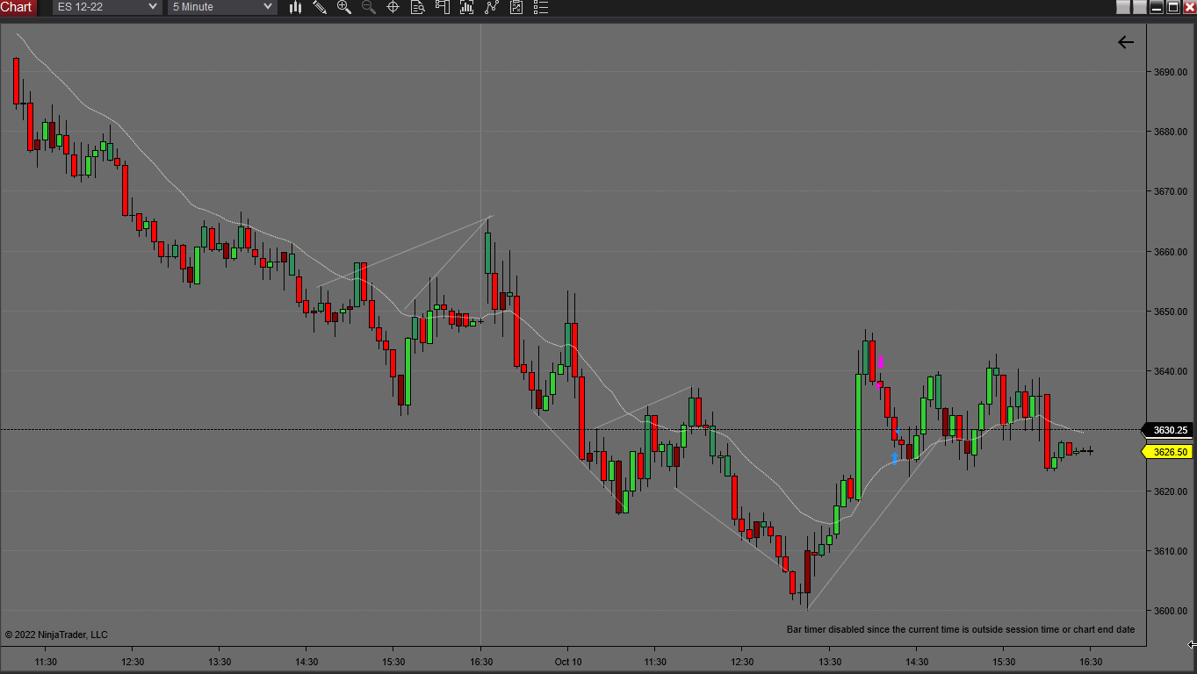Maximize the chart window
Screen dimensions: 1197x674
click(1172, 7)
